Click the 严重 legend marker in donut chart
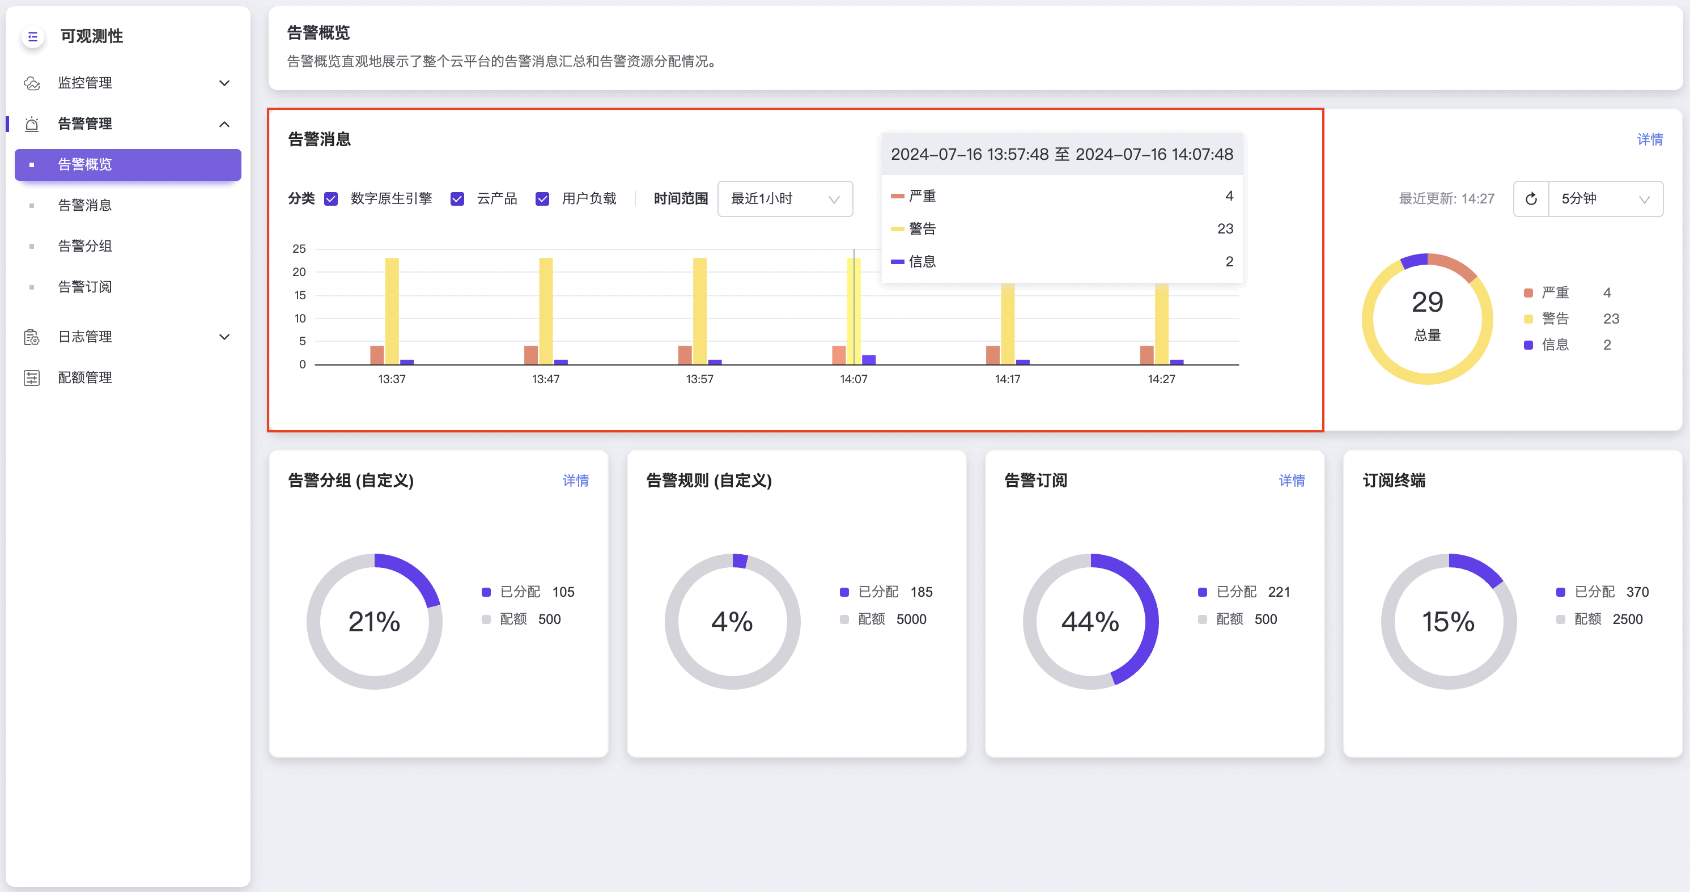The image size is (1690, 892). tap(1528, 292)
